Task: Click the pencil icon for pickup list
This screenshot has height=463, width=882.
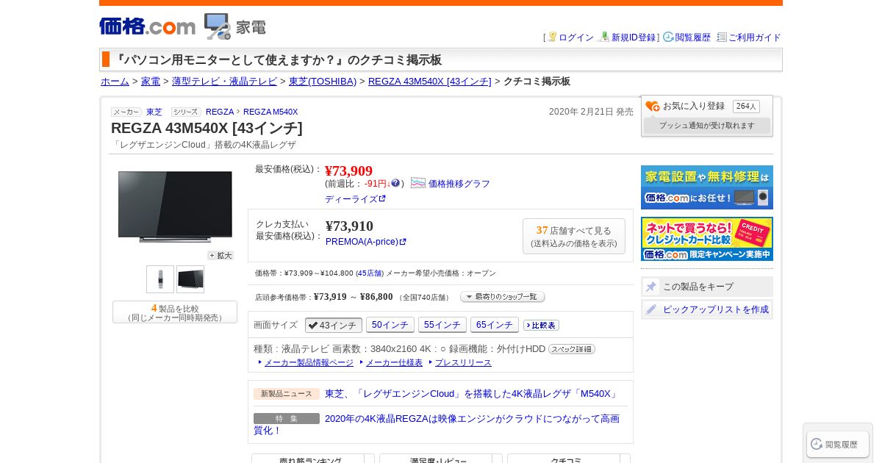Action: tap(651, 309)
